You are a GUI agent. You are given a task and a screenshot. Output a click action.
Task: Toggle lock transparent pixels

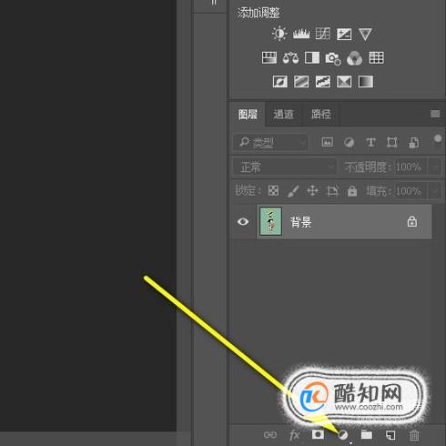pos(273,191)
